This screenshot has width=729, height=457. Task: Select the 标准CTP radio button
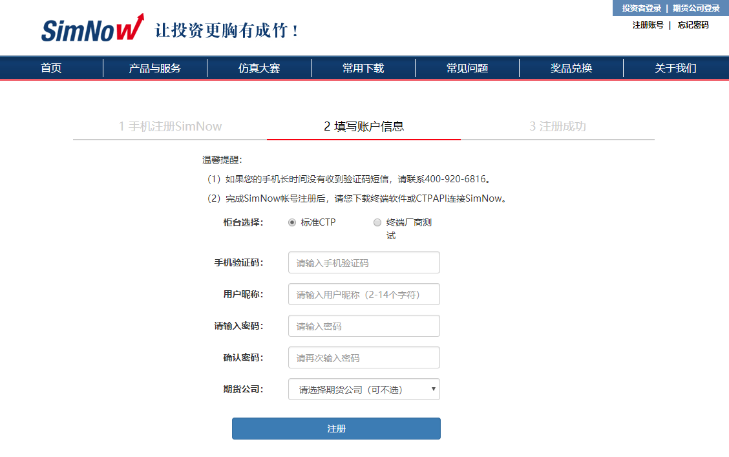[x=292, y=222]
